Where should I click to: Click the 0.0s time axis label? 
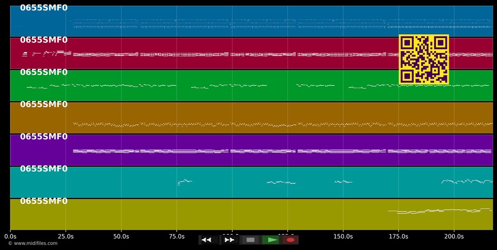click(x=10, y=236)
